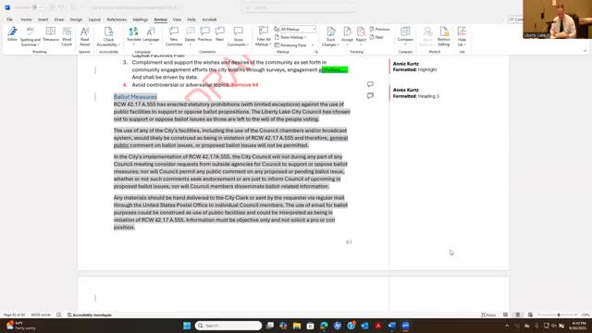592x333 pixels.
Task: Click the page number indicator in status bar
Action: pyautogui.click(x=15, y=314)
